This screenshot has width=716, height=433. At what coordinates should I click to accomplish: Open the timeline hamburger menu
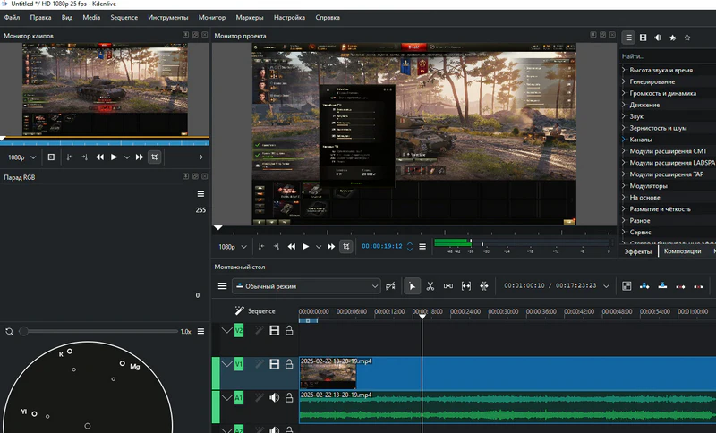point(222,286)
